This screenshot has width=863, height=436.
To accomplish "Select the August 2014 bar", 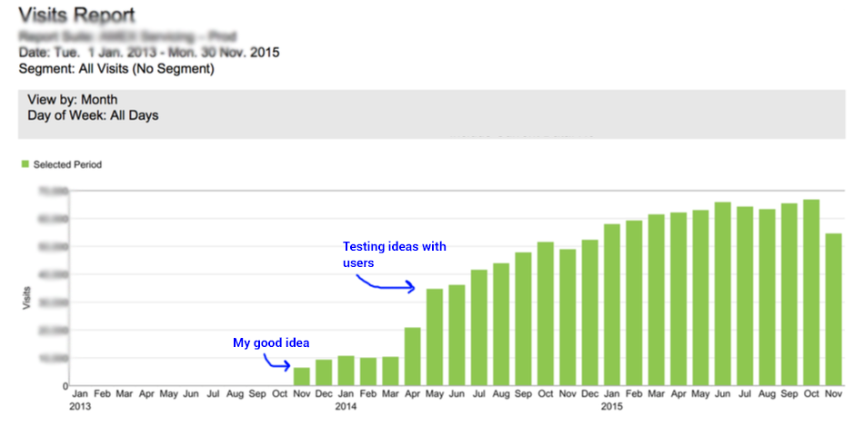I will pos(501,324).
